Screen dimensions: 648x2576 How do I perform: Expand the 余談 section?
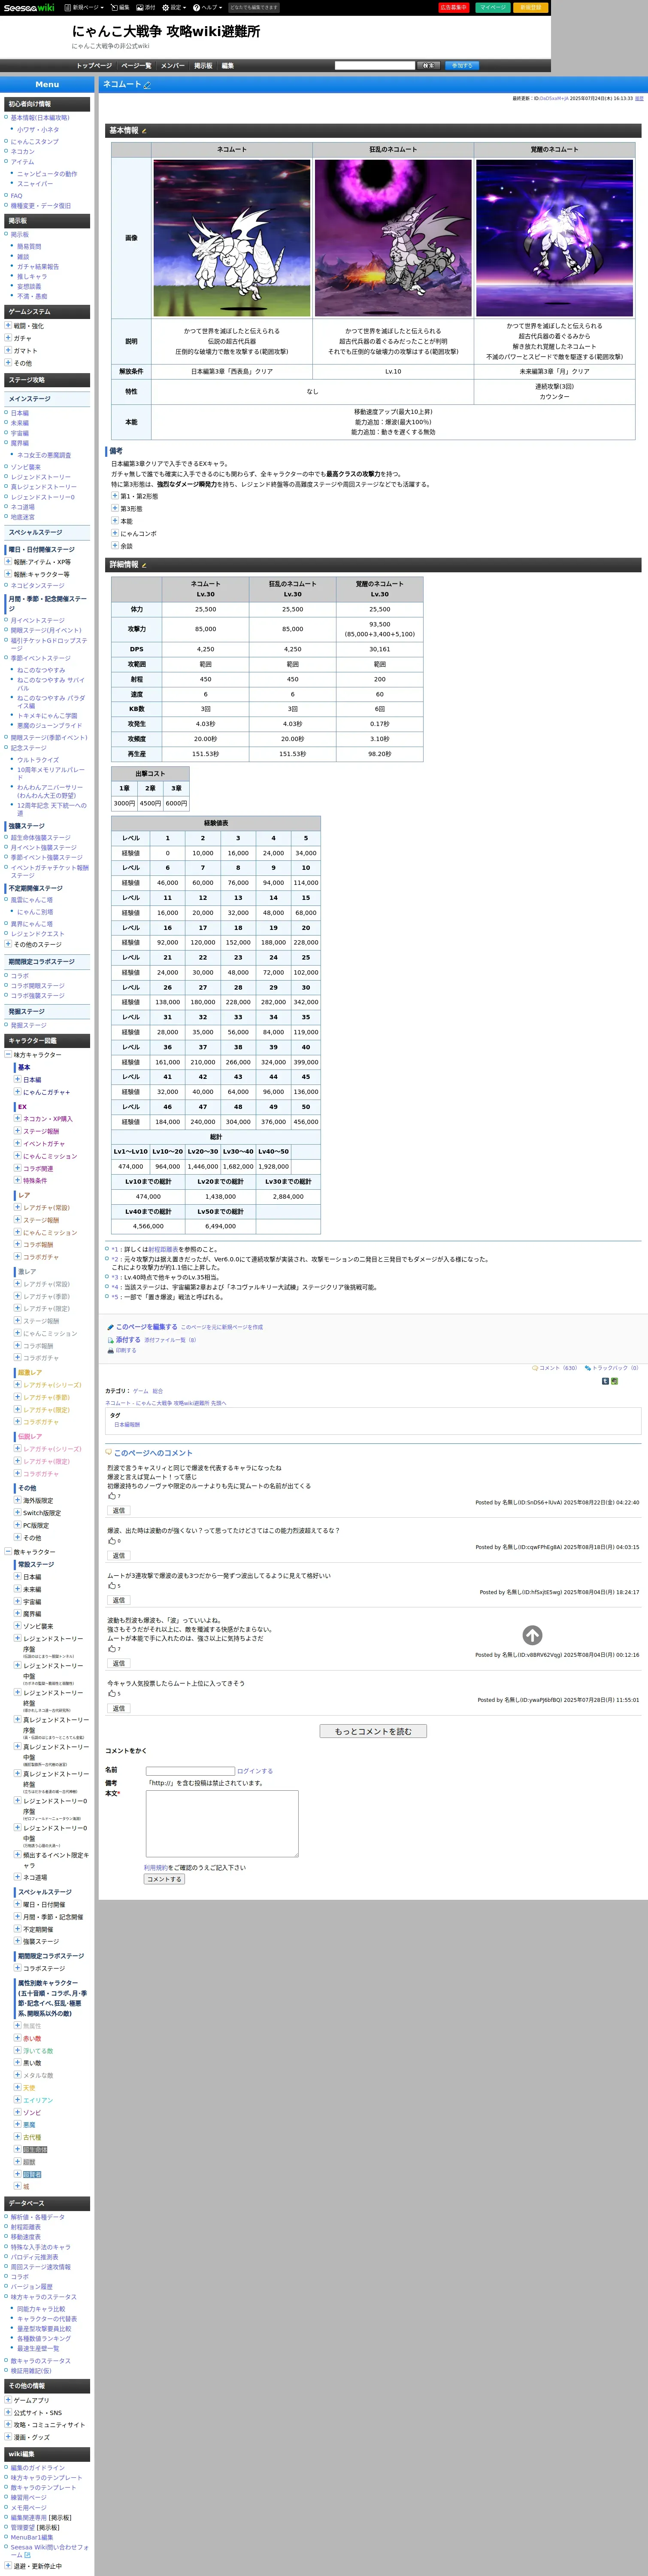click(115, 546)
